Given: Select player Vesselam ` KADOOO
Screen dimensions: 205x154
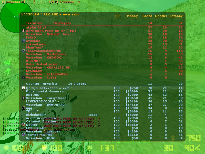Looking at the screenshot, I should pyautogui.click(x=44, y=57).
